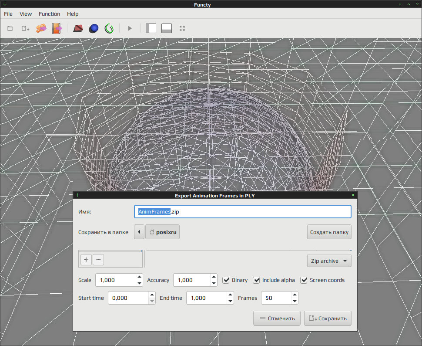
Task: Select the green spiral curve icon
Action: coord(109,28)
